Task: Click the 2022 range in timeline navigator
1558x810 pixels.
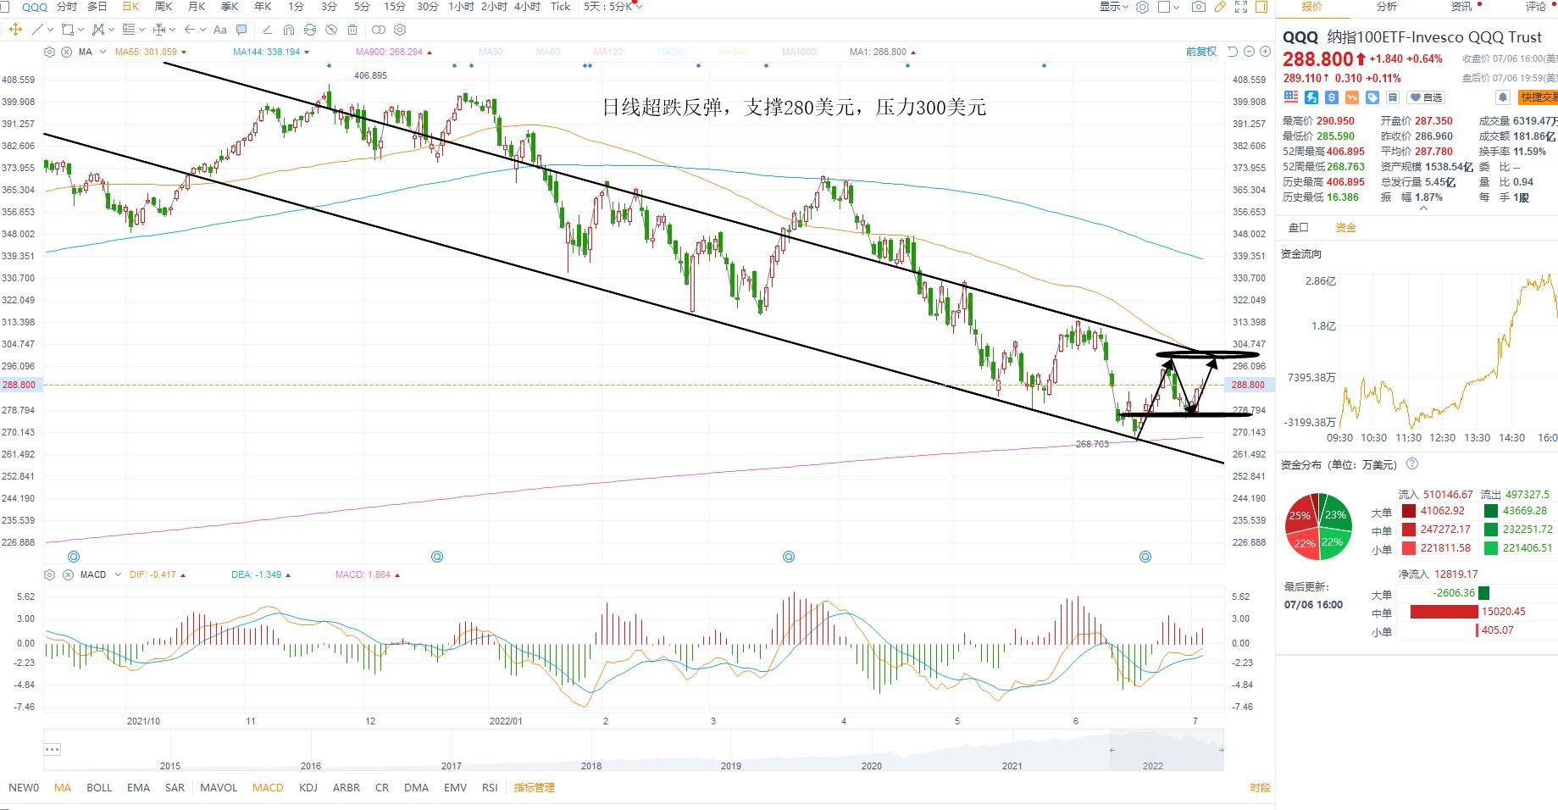Action: coord(1153,766)
